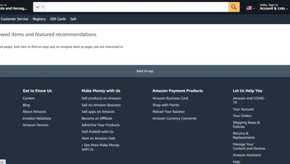Open Registry in navigation bar

pos(39,19)
